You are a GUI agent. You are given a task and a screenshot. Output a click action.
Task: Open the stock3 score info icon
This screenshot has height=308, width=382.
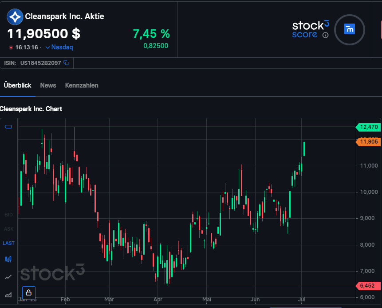tap(325, 35)
